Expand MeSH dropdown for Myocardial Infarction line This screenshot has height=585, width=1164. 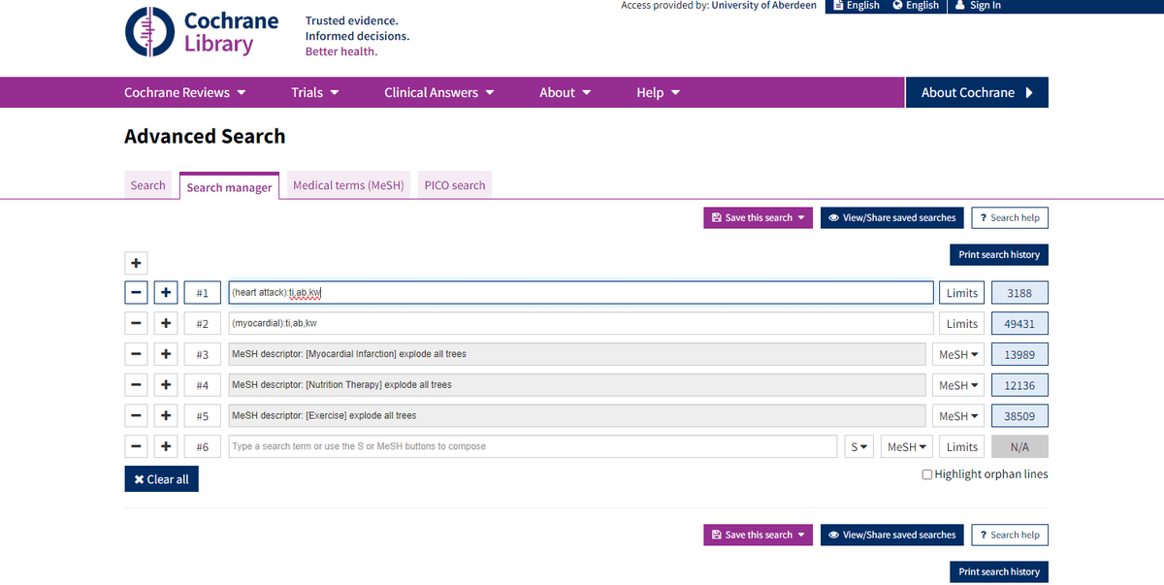click(959, 355)
